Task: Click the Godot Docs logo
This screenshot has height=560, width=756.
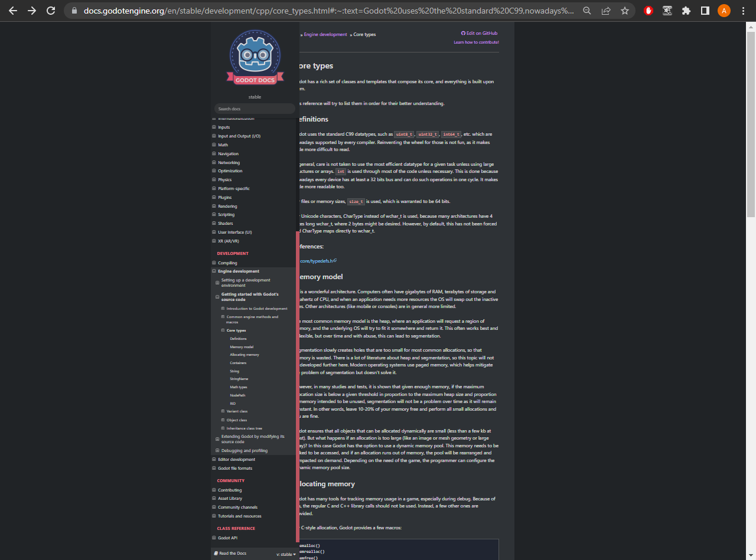Action: 255,57
